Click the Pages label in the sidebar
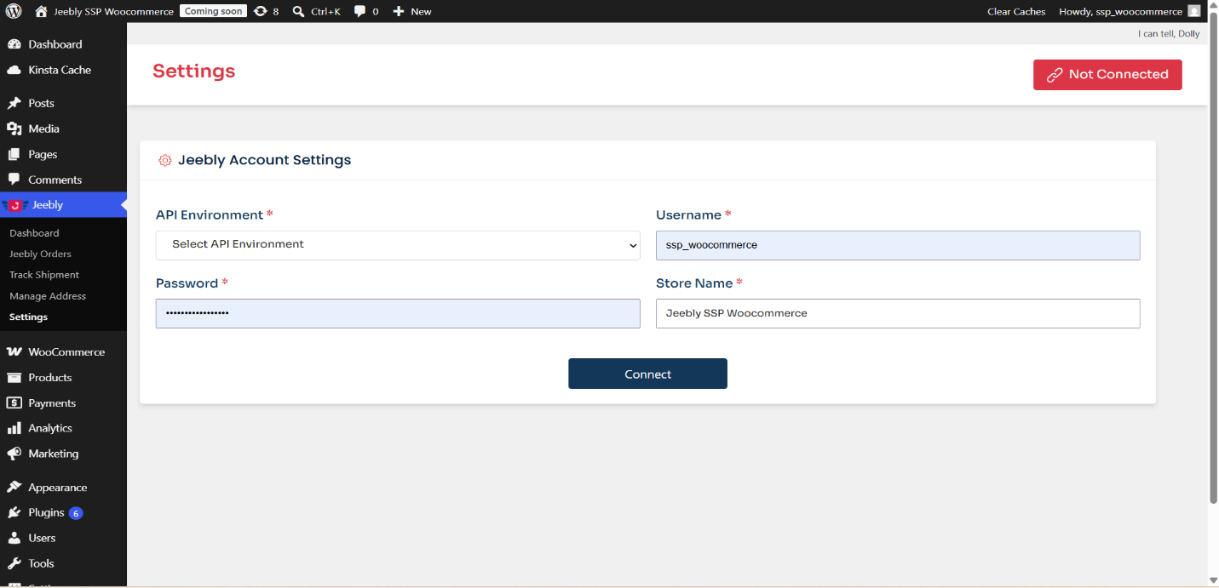Image resolution: width=1219 pixels, height=588 pixels. [x=43, y=154]
